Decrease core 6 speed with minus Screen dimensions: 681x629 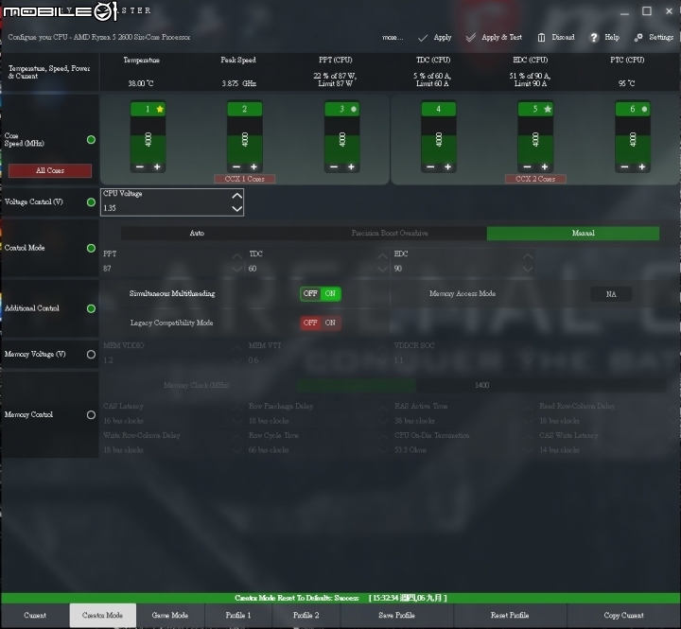click(x=624, y=166)
